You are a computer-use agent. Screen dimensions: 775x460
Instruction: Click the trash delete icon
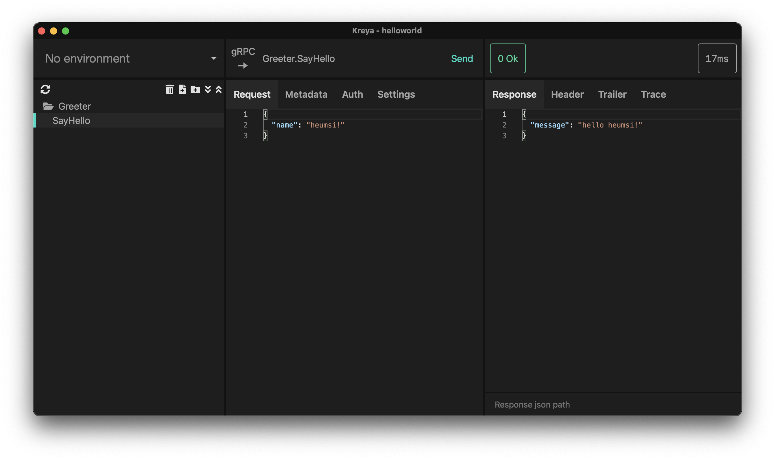pos(169,90)
